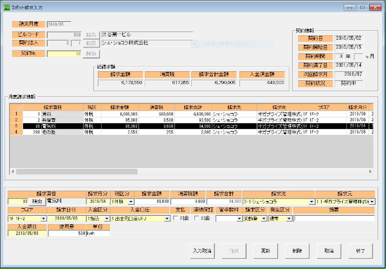Open the 請求先 dropdown showing シェ・ショコラ
The height and width of the screenshot is (269, 386).
[x=311, y=202]
